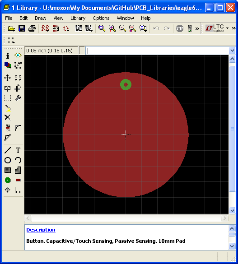
Task: Open the Device editor icon
Action: 45,28
